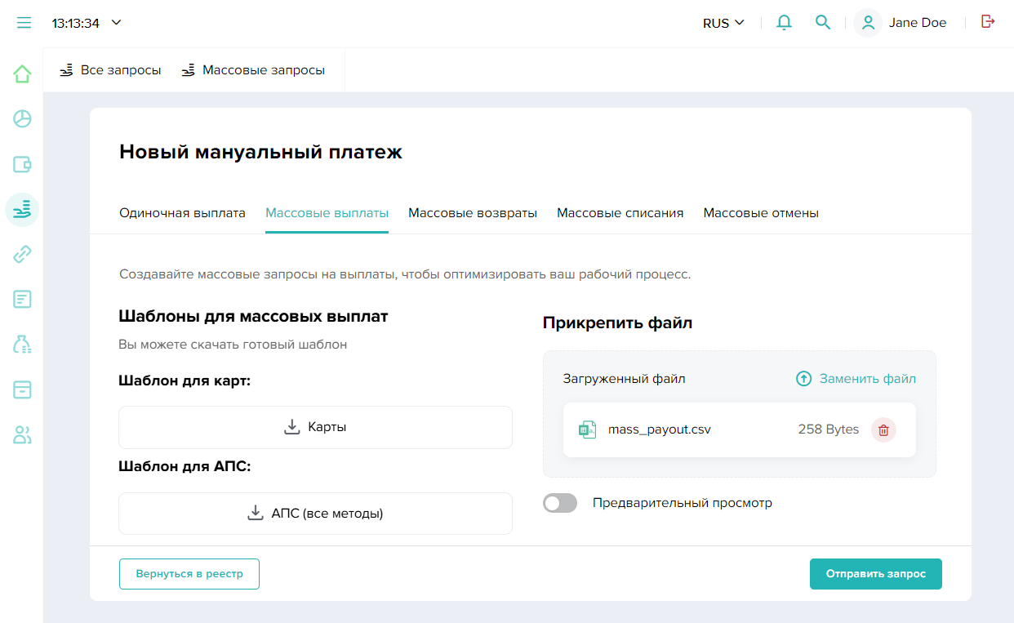
Task: Expand the time dropdown showing 13:13:34
Action: pyautogui.click(x=87, y=23)
